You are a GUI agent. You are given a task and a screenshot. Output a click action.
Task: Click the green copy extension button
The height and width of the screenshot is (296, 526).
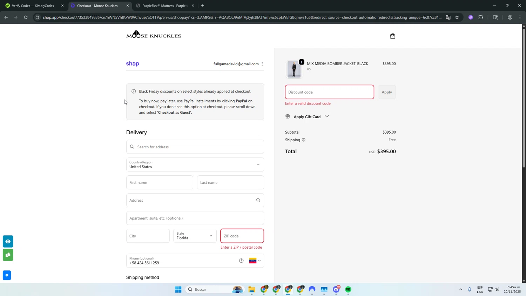[8, 255]
